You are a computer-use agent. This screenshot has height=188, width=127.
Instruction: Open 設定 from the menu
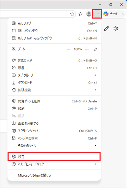point(54,157)
